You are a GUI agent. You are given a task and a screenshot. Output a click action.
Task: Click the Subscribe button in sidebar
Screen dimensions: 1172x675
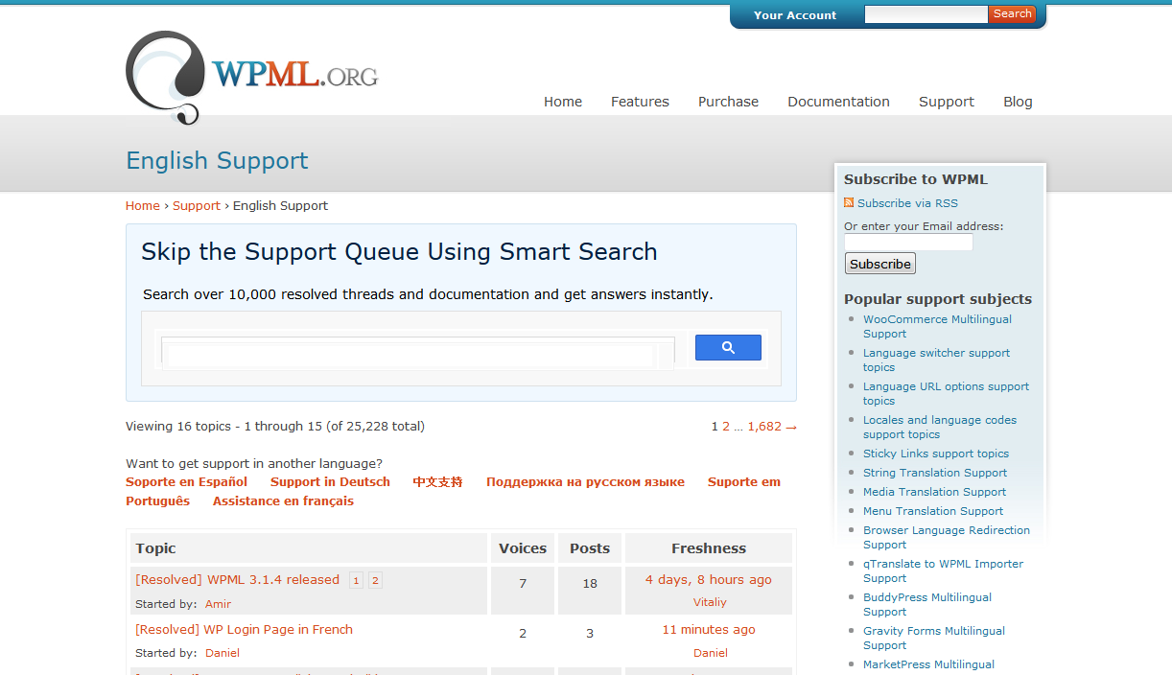click(x=879, y=264)
